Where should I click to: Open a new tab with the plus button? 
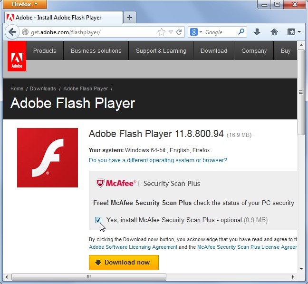(x=129, y=18)
